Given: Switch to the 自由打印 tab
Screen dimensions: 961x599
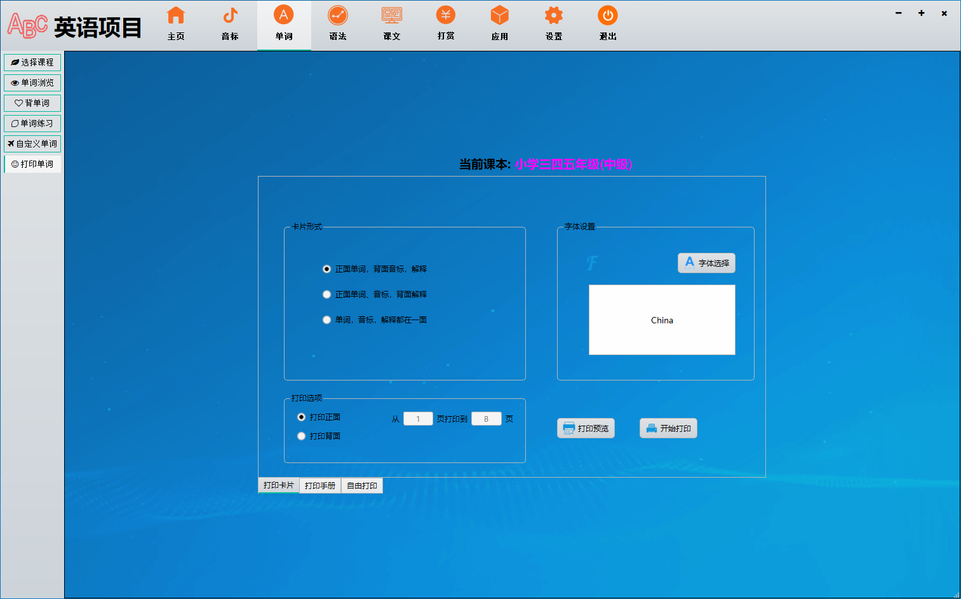Looking at the screenshot, I should 362,485.
